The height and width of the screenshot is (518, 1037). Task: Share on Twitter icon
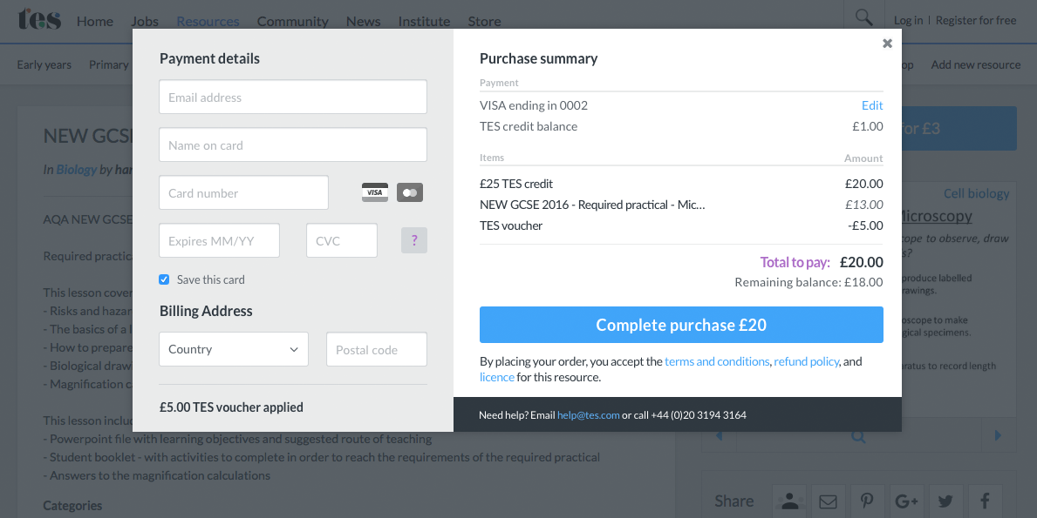(x=945, y=501)
